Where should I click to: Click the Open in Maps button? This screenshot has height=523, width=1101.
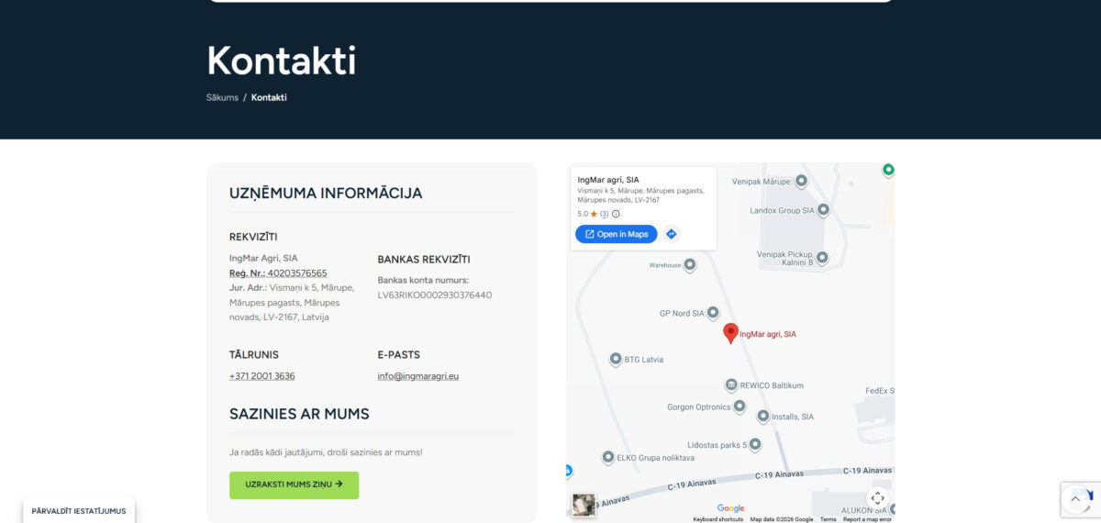(x=617, y=234)
